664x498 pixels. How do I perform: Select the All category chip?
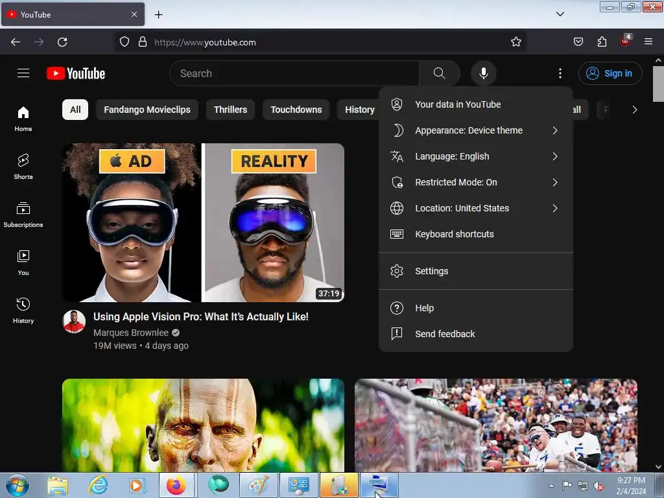tap(75, 110)
